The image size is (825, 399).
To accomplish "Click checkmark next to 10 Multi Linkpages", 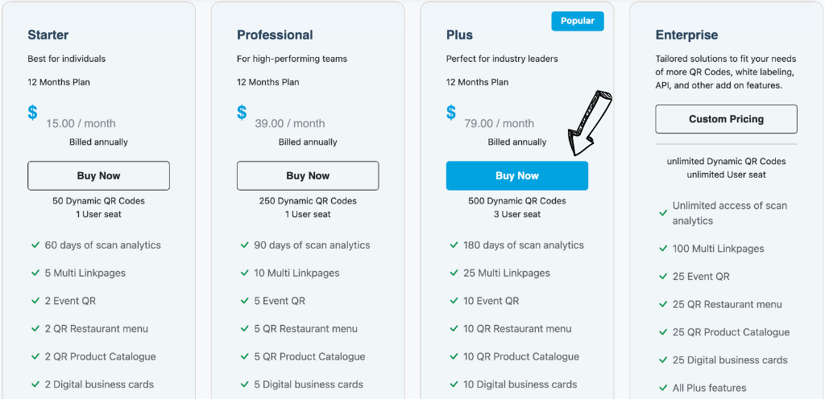I will click(x=245, y=274).
